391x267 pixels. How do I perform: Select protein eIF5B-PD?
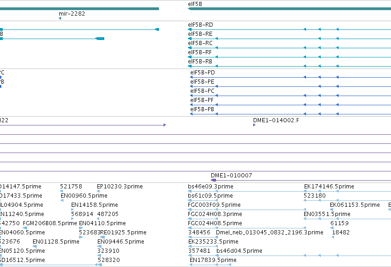click(x=203, y=73)
